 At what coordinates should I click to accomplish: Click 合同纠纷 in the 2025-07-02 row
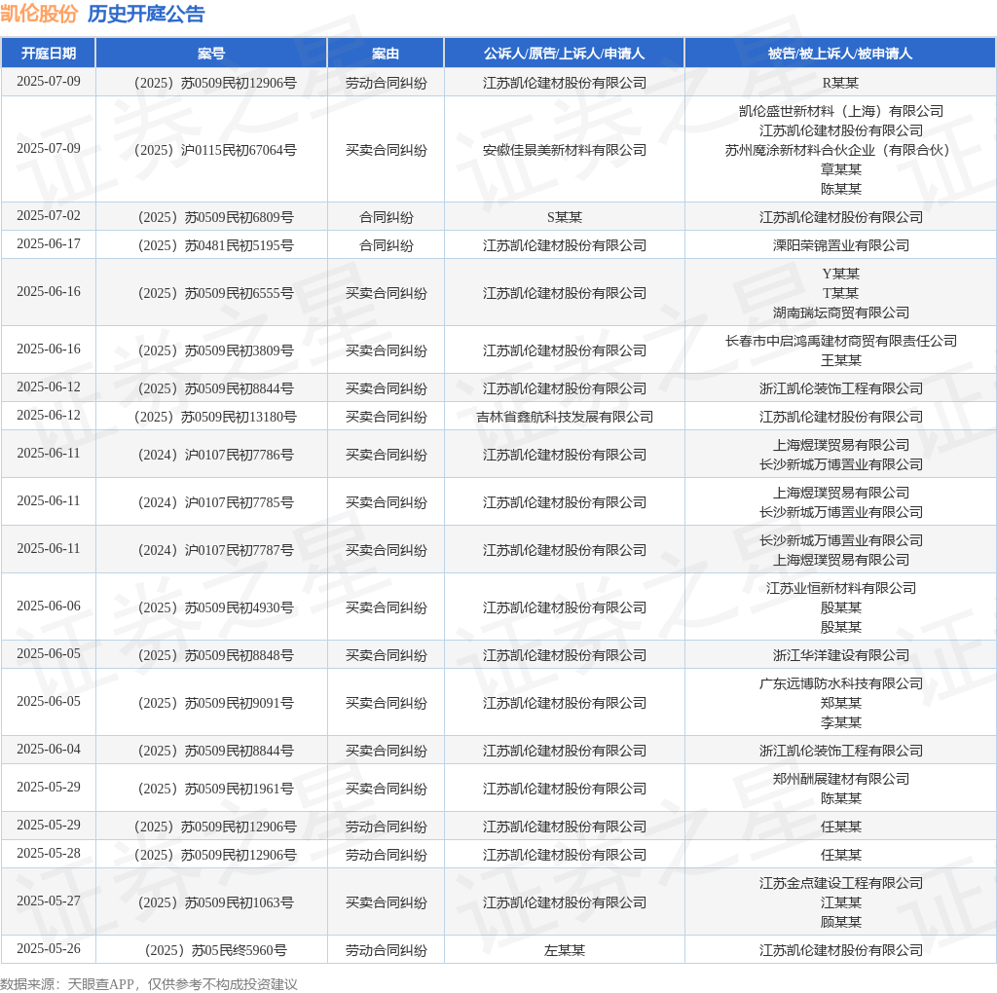click(386, 217)
